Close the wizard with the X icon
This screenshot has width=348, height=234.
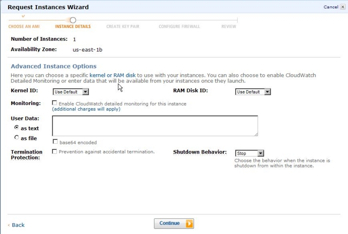tap(343, 7)
